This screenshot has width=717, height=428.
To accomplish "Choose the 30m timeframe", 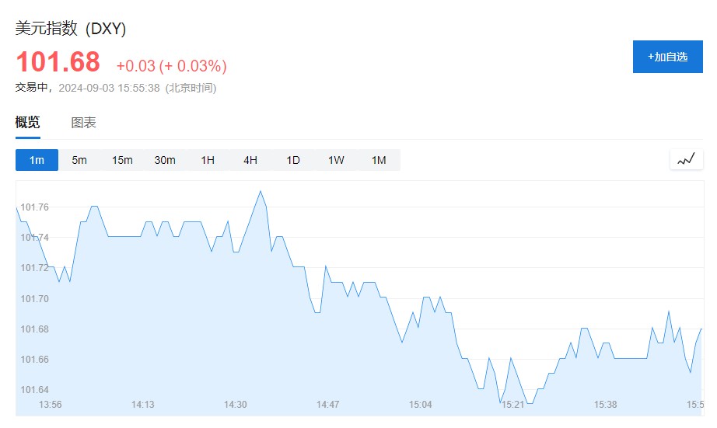I will click(x=165, y=160).
